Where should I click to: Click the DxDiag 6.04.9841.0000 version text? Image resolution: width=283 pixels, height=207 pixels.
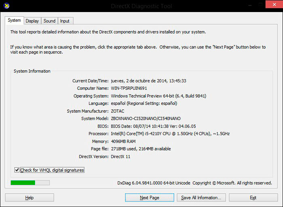click(x=153, y=183)
